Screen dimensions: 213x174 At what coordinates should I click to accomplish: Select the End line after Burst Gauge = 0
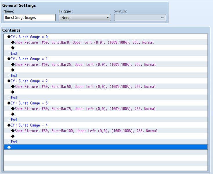13,53
